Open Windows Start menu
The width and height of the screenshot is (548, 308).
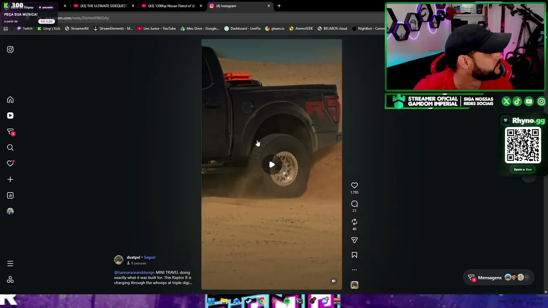pos(211,302)
